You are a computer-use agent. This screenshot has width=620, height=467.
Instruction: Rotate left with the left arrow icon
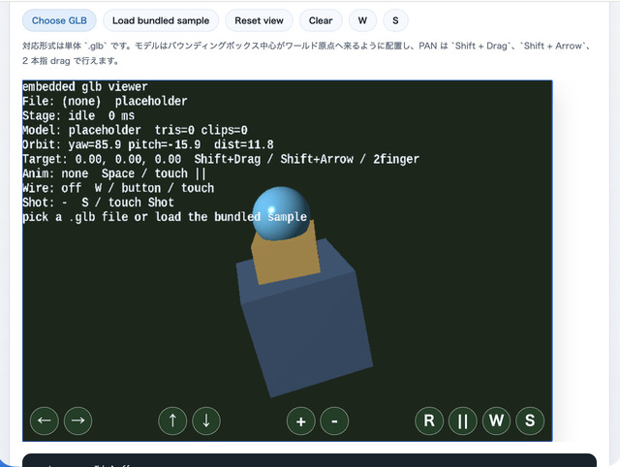[45, 420]
